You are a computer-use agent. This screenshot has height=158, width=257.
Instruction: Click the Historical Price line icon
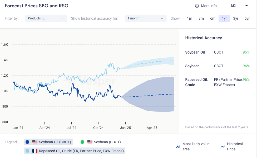(x=223, y=147)
